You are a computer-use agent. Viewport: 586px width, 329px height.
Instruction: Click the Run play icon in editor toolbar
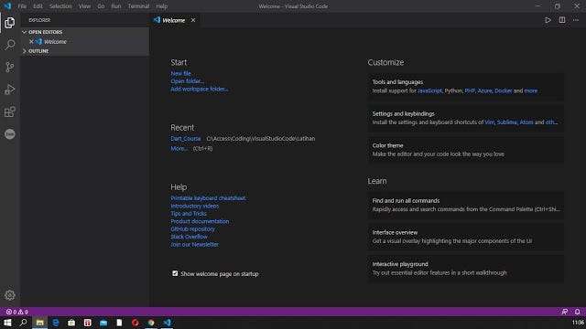tap(548, 20)
